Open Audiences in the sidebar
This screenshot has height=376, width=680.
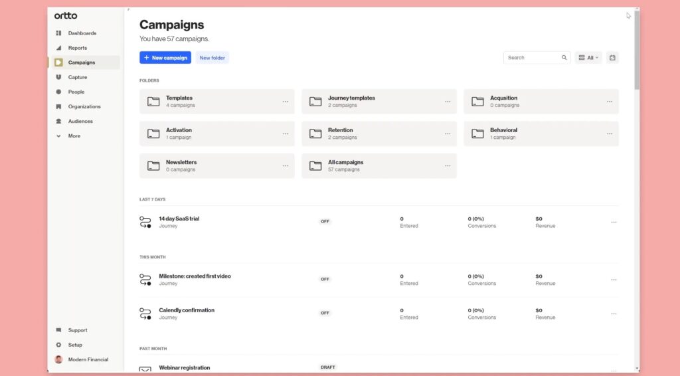[80, 122]
